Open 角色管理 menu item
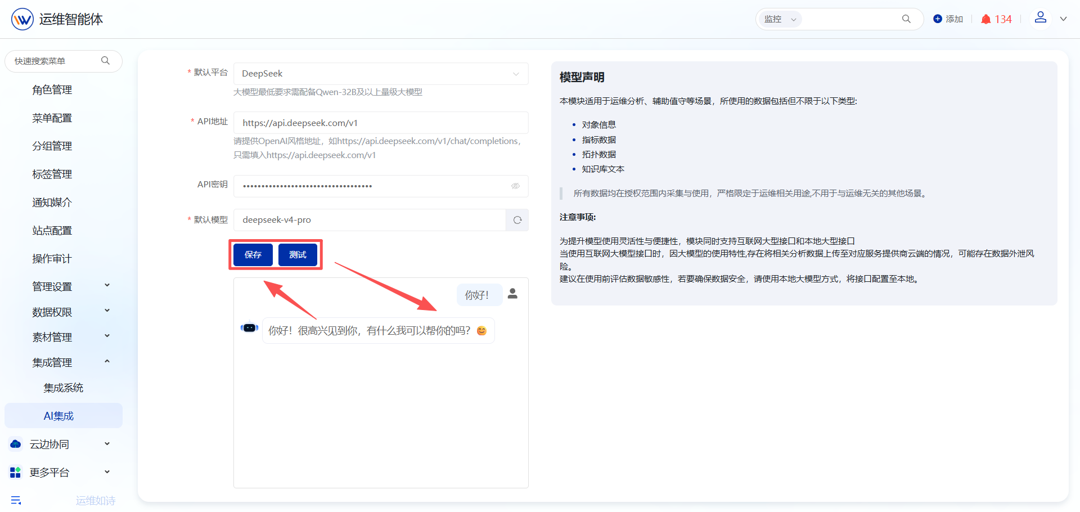The width and height of the screenshot is (1080, 512). (52, 90)
